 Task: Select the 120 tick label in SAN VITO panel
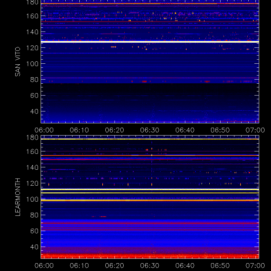point(32,48)
